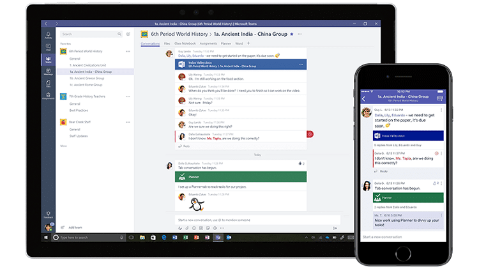The image size is (479, 269).
Task: Insert an emoji with the smiley icon
Action: (x=194, y=228)
